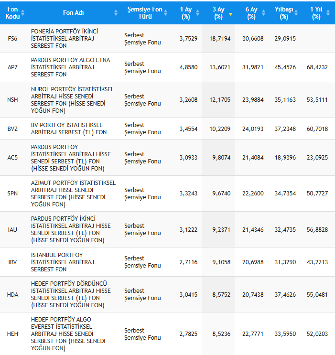
Task: Open Pardus Portföy Algo Etna fund name
Action: click(x=70, y=67)
